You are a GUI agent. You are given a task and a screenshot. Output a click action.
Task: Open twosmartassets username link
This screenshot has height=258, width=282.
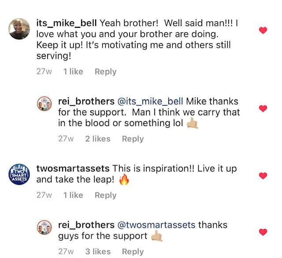pyautogui.click(x=73, y=169)
